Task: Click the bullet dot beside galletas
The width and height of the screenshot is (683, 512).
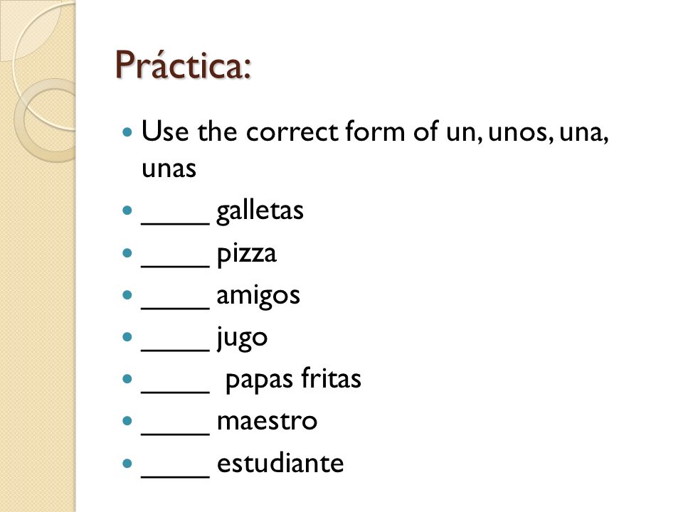Action: pos(127,210)
